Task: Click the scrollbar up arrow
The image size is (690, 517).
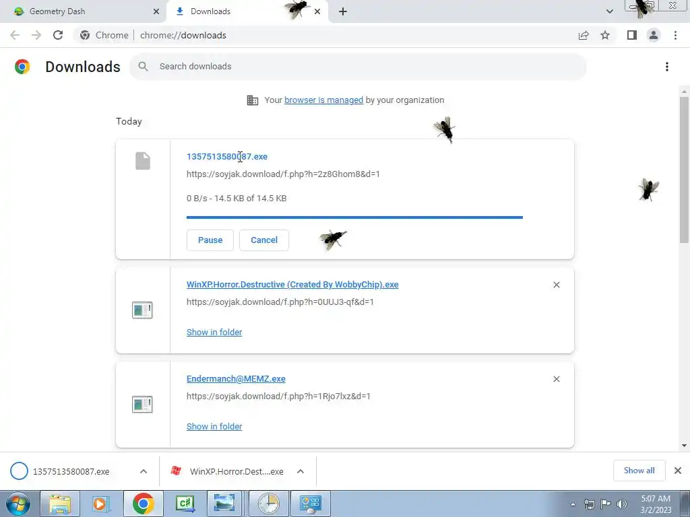Action: [684, 92]
